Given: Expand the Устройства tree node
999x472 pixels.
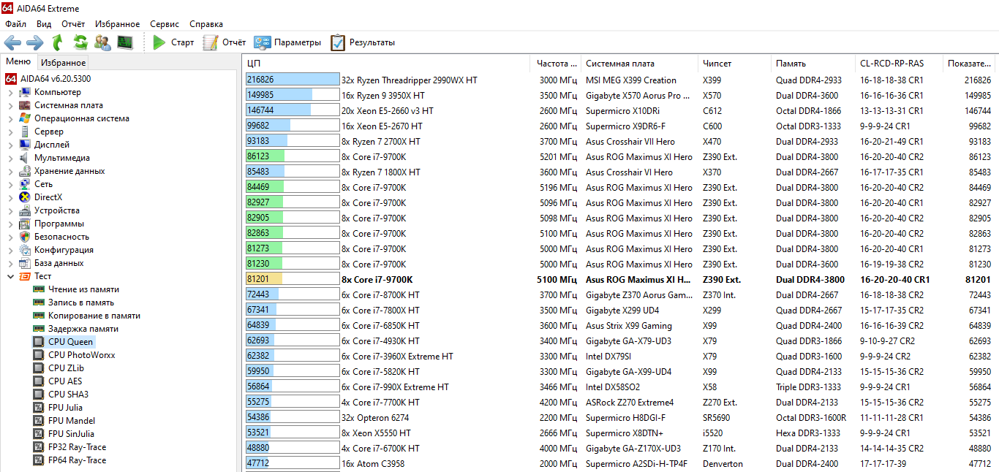Looking at the screenshot, I should click(x=10, y=210).
